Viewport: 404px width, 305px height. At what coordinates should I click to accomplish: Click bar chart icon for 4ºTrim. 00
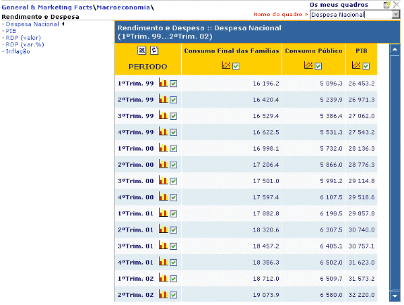[x=163, y=197]
